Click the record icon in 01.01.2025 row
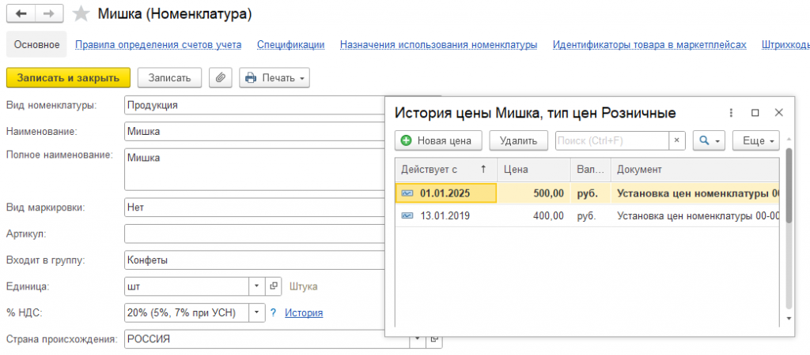The image size is (810, 355). (407, 193)
